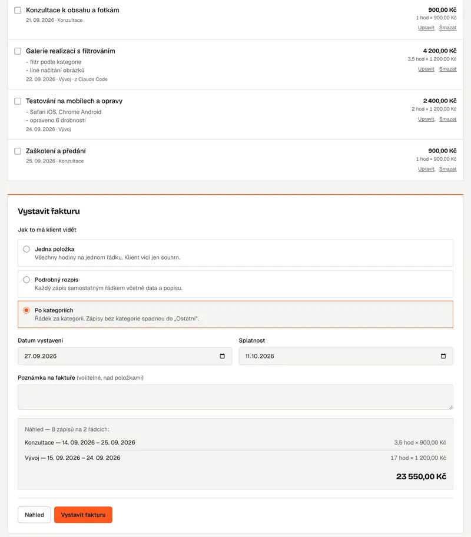This screenshot has width=471, height=537.
Task: Click the 23 550,00 Kč total amount
Action: [421, 476]
